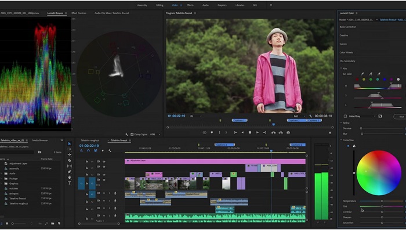Open the 8 Bit scopes dropdown

(x=155, y=134)
